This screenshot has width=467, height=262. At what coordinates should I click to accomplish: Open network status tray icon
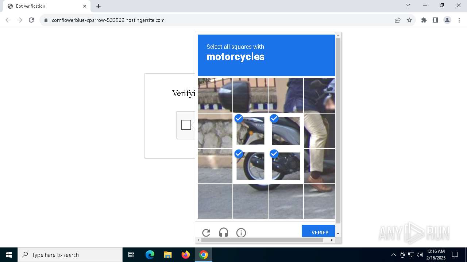point(411,255)
